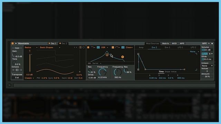Viewport: 221px width, 124px height.
Task: Open the Classic oscillator effect dropdown
Action: click(29, 78)
